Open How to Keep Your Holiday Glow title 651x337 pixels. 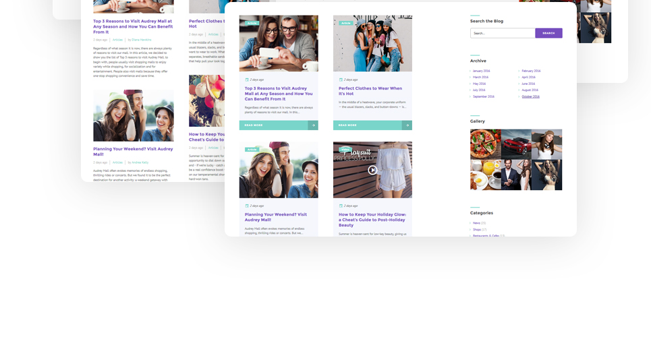(372, 220)
